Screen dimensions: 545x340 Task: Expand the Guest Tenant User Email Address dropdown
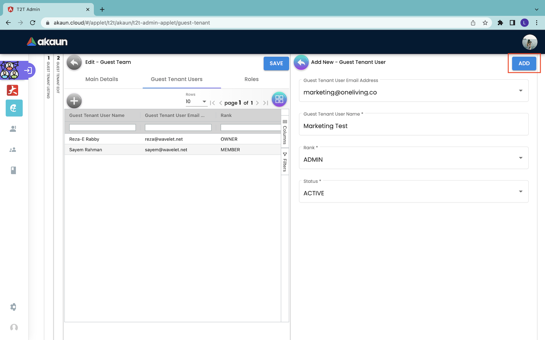coord(520,91)
